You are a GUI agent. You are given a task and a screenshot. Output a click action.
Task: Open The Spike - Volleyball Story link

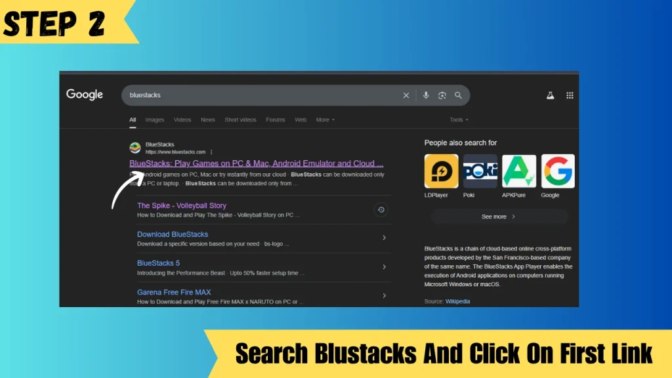click(x=182, y=205)
